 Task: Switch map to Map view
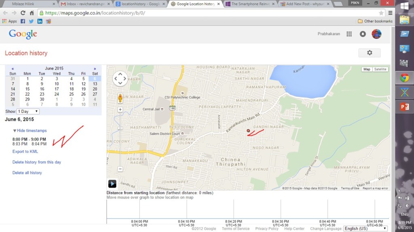point(367,69)
